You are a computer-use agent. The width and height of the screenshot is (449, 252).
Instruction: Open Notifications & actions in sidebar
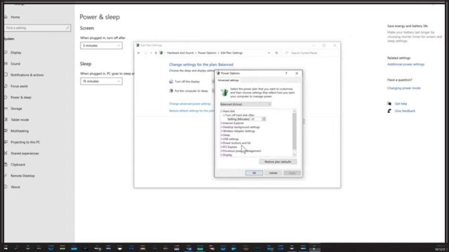pyautogui.click(x=27, y=75)
